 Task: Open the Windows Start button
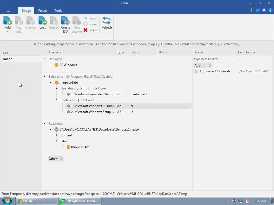point(7,201)
